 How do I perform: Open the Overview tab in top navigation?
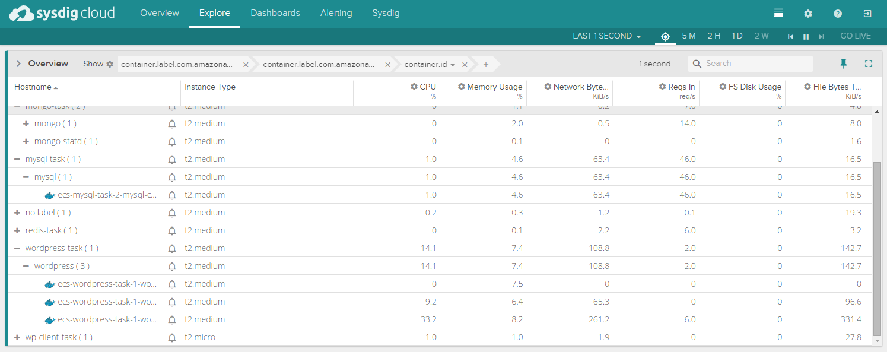pyautogui.click(x=160, y=13)
